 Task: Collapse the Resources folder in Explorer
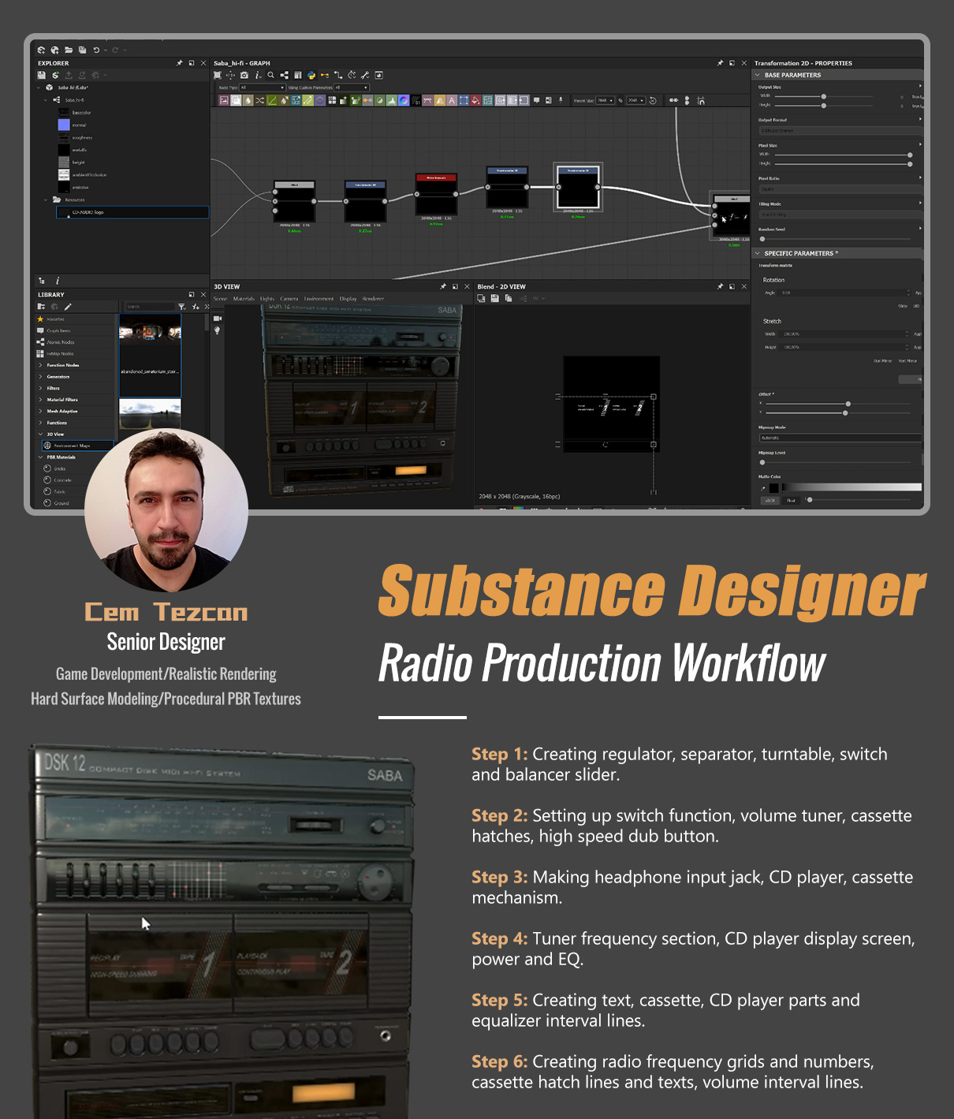pyautogui.click(x=46, y=200)
